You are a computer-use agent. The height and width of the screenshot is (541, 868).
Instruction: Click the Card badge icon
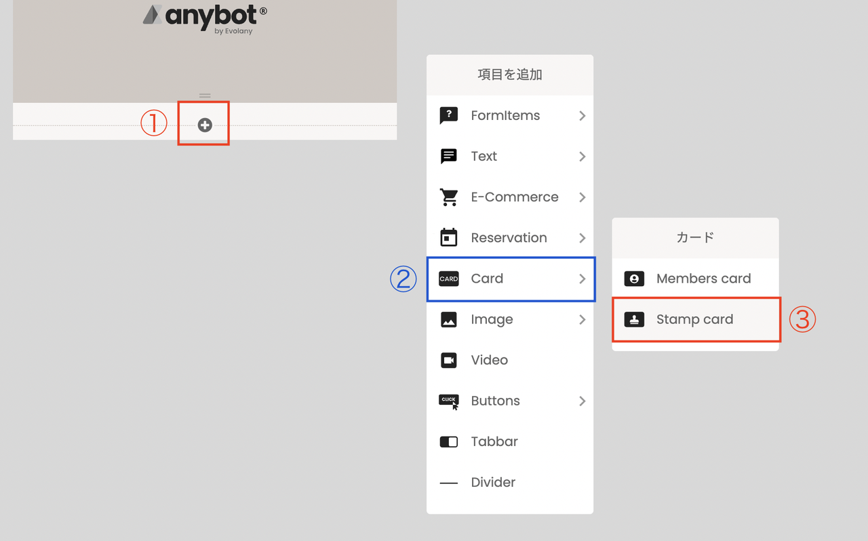pyautogui.click(x=449, y=279)
